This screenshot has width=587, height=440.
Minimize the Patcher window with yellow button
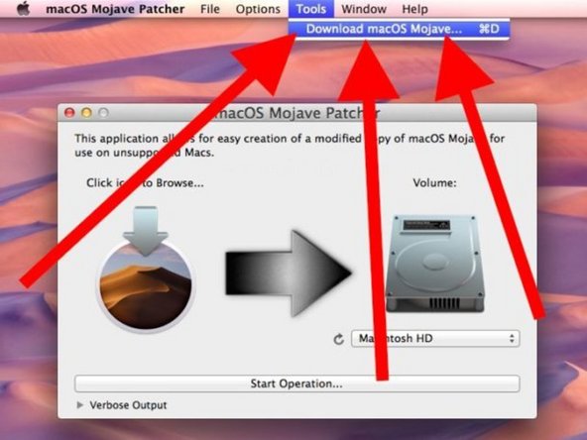click(x=86, y=112)
